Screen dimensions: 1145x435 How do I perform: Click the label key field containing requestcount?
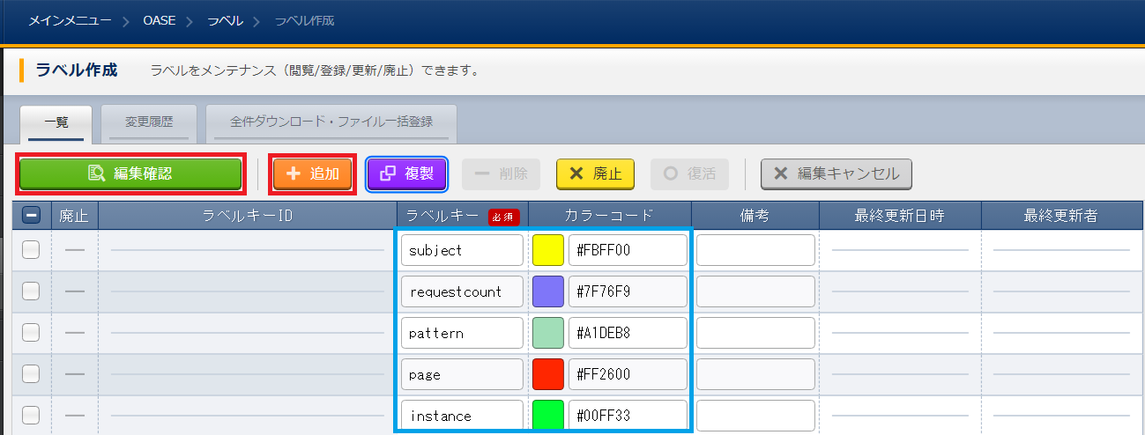(462, 291)
